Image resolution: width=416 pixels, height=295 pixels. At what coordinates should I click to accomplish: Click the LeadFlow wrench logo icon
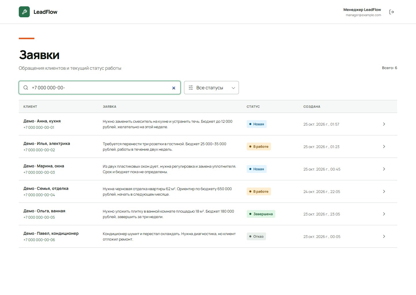pyautogui.click(x=24, y=12)
